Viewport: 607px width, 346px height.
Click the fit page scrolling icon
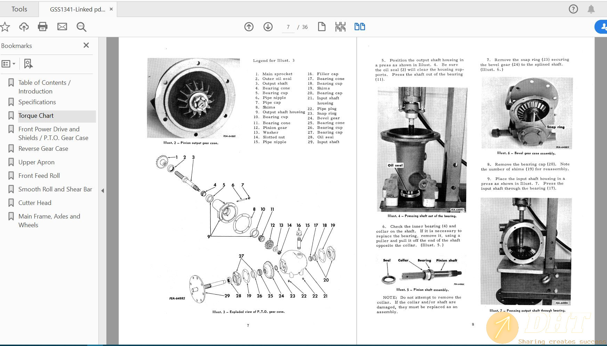tap(340, 27)
